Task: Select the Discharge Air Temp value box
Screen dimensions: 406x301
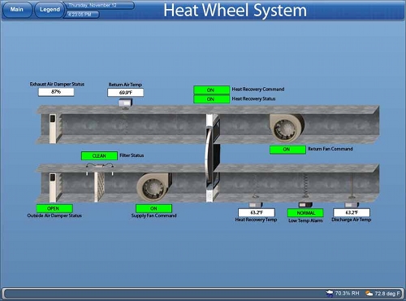Action: pyautogui.click(x=352, y=212)
